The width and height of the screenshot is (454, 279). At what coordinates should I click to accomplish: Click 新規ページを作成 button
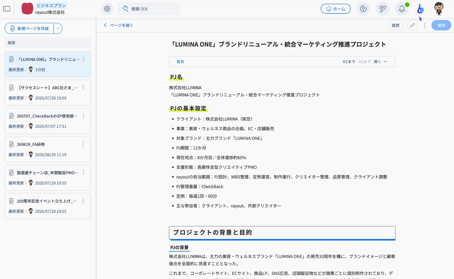pos(29,28)
